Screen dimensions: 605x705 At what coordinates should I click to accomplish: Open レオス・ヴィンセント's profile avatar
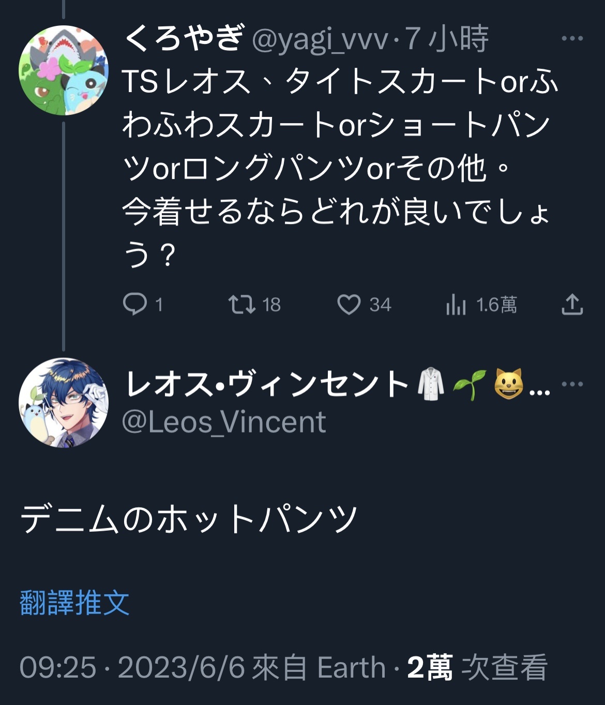tap(64, 402)
